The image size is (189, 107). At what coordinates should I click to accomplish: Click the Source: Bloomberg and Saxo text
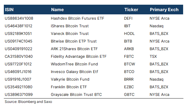tap(28, 102)
